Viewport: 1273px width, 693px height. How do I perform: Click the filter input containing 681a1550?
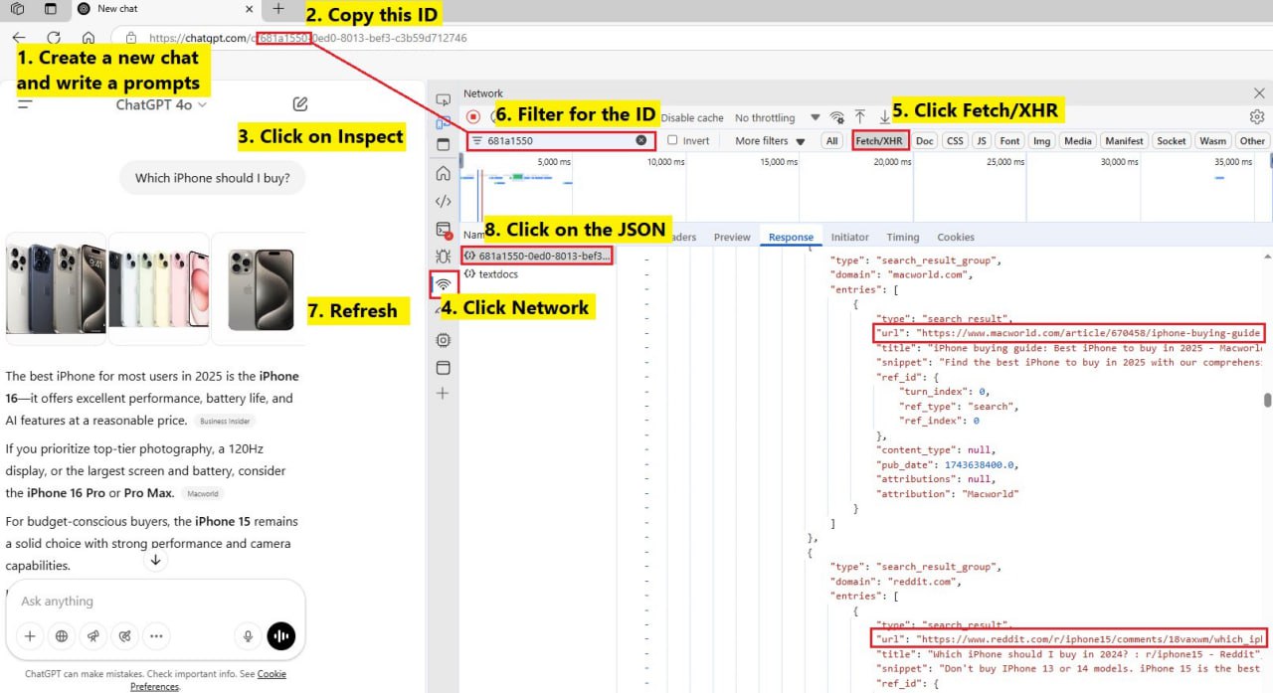(561, 141)
